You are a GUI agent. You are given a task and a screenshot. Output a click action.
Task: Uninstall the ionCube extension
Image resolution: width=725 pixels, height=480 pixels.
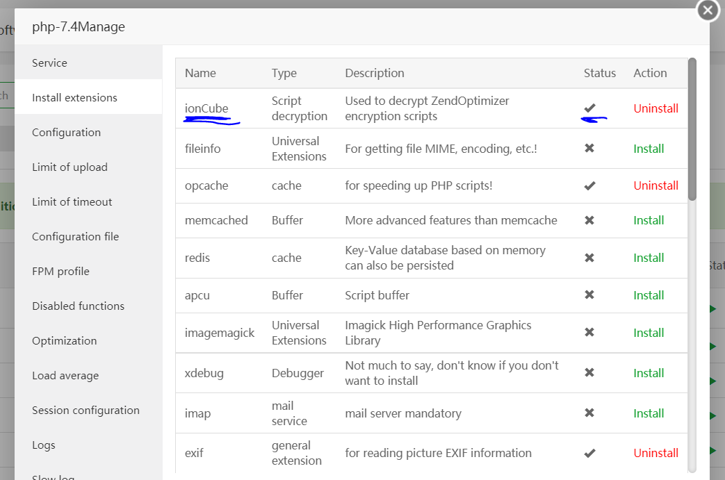[x=655, y=108]
